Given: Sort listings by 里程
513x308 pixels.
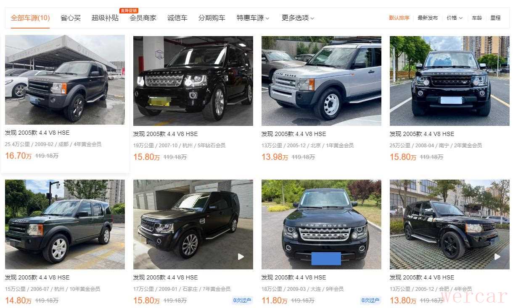Looking at the screenshot, I should pyautogui.click(x=495, y=18).
